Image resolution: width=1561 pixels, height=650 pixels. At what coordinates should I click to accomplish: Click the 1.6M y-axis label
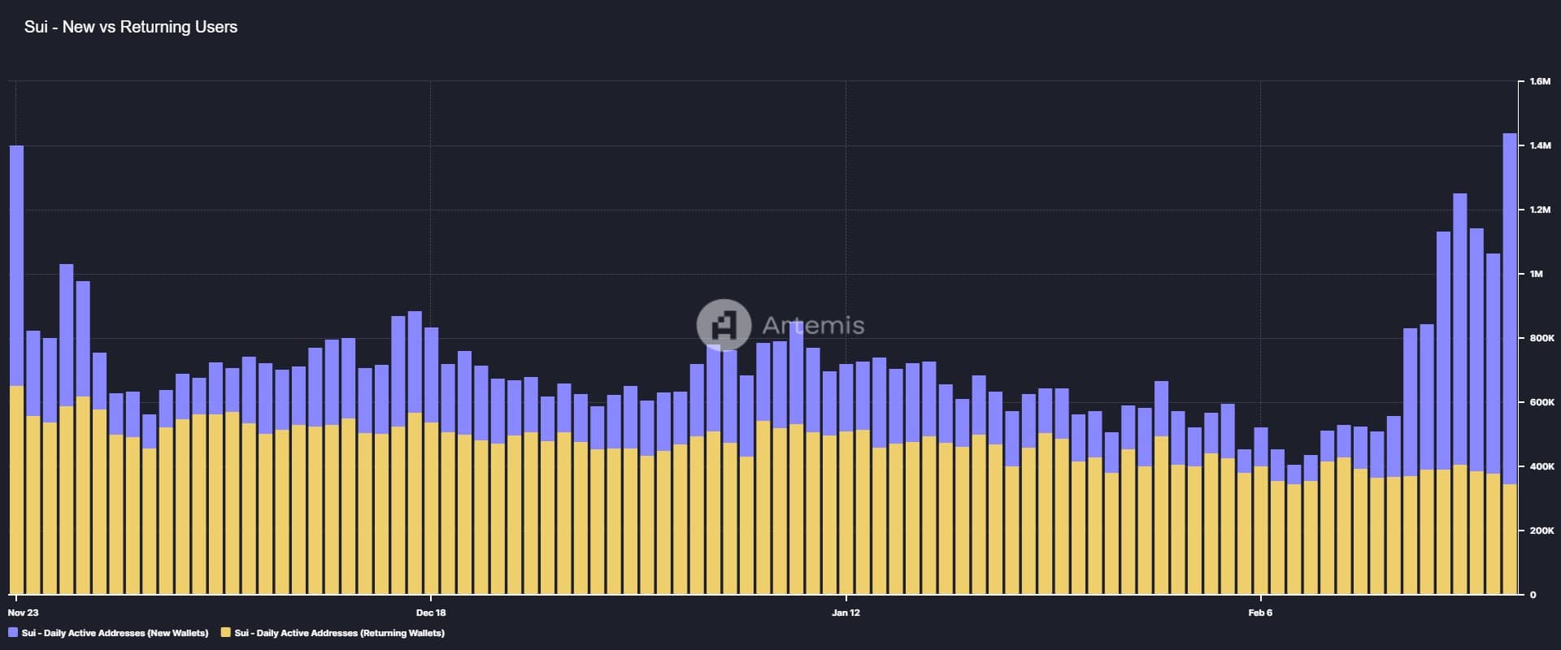(x=1540, y=82)
